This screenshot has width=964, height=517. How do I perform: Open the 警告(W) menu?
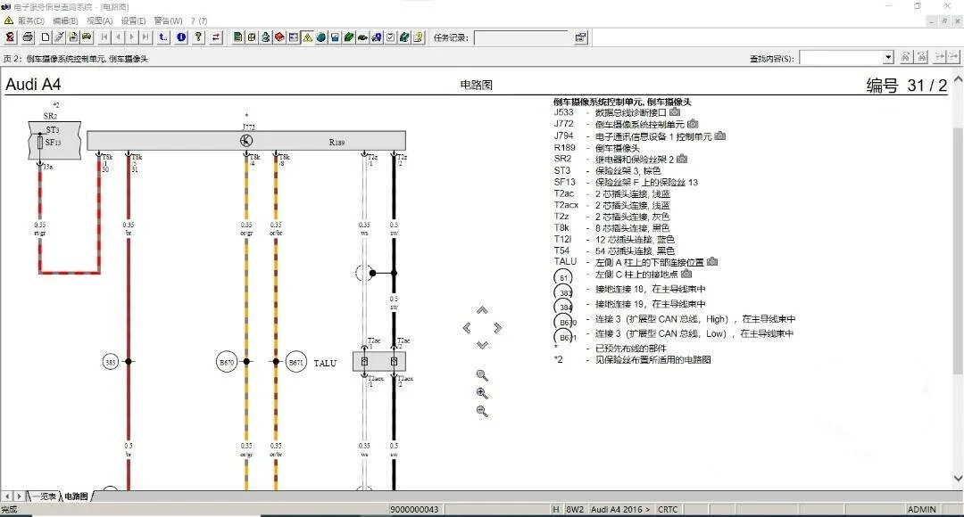[x=168, y=21]
